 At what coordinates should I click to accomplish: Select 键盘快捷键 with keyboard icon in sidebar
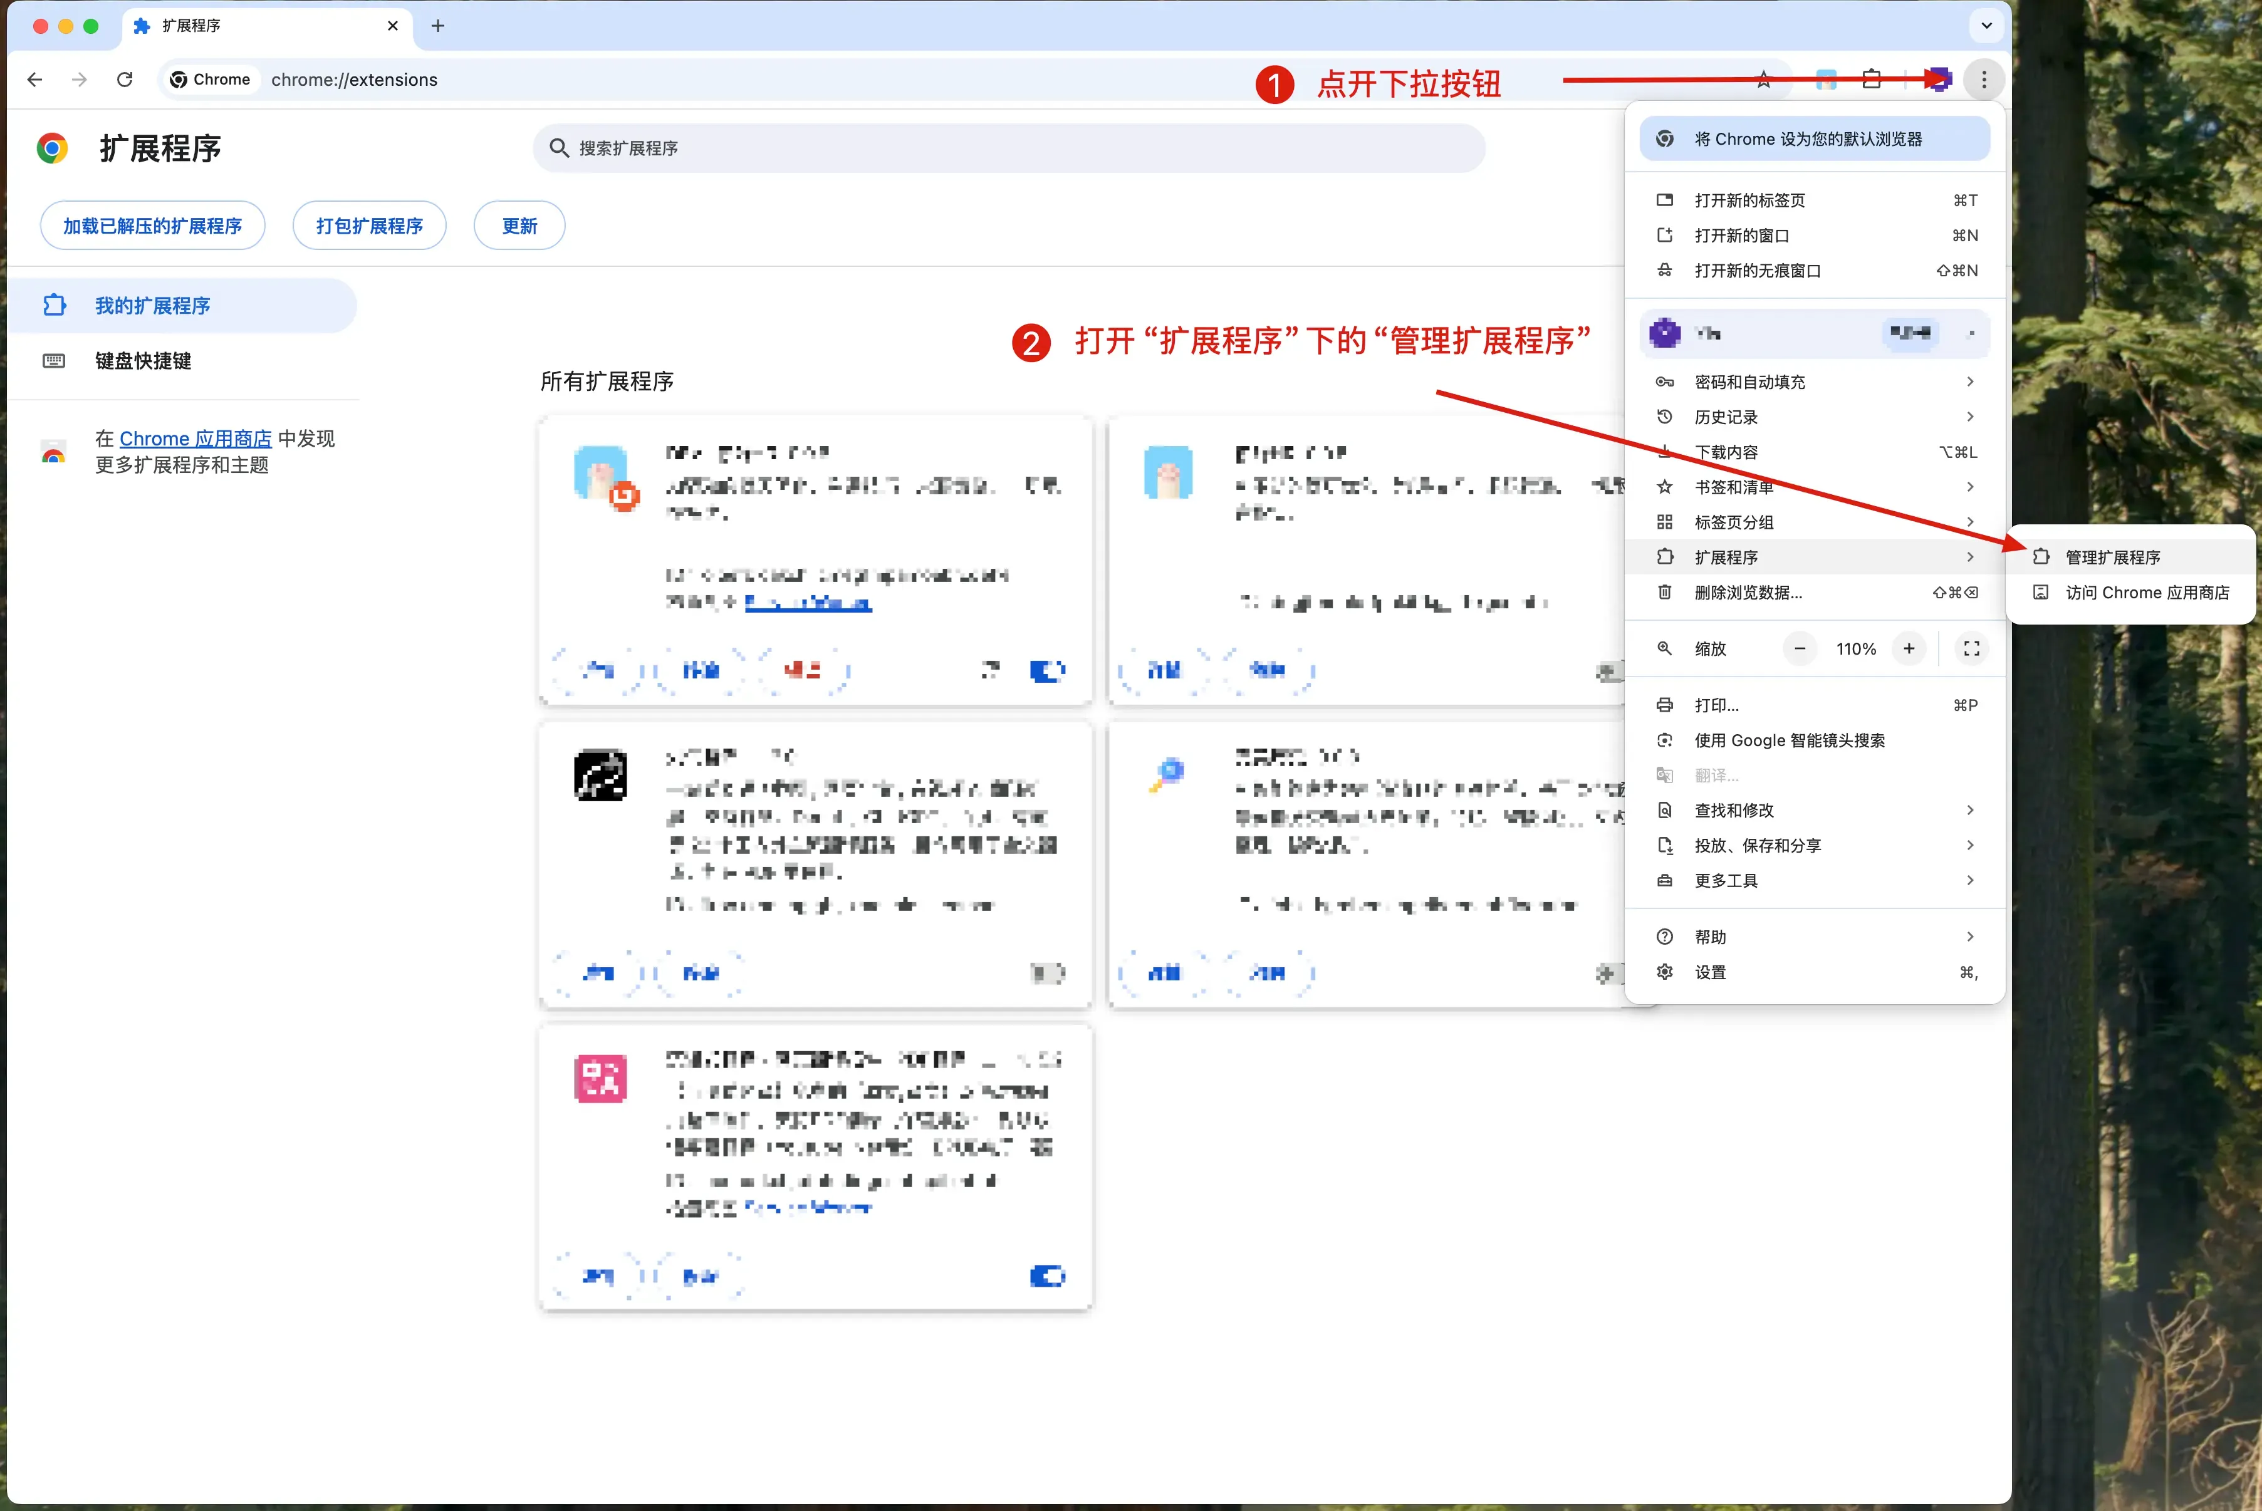[143, 361]
